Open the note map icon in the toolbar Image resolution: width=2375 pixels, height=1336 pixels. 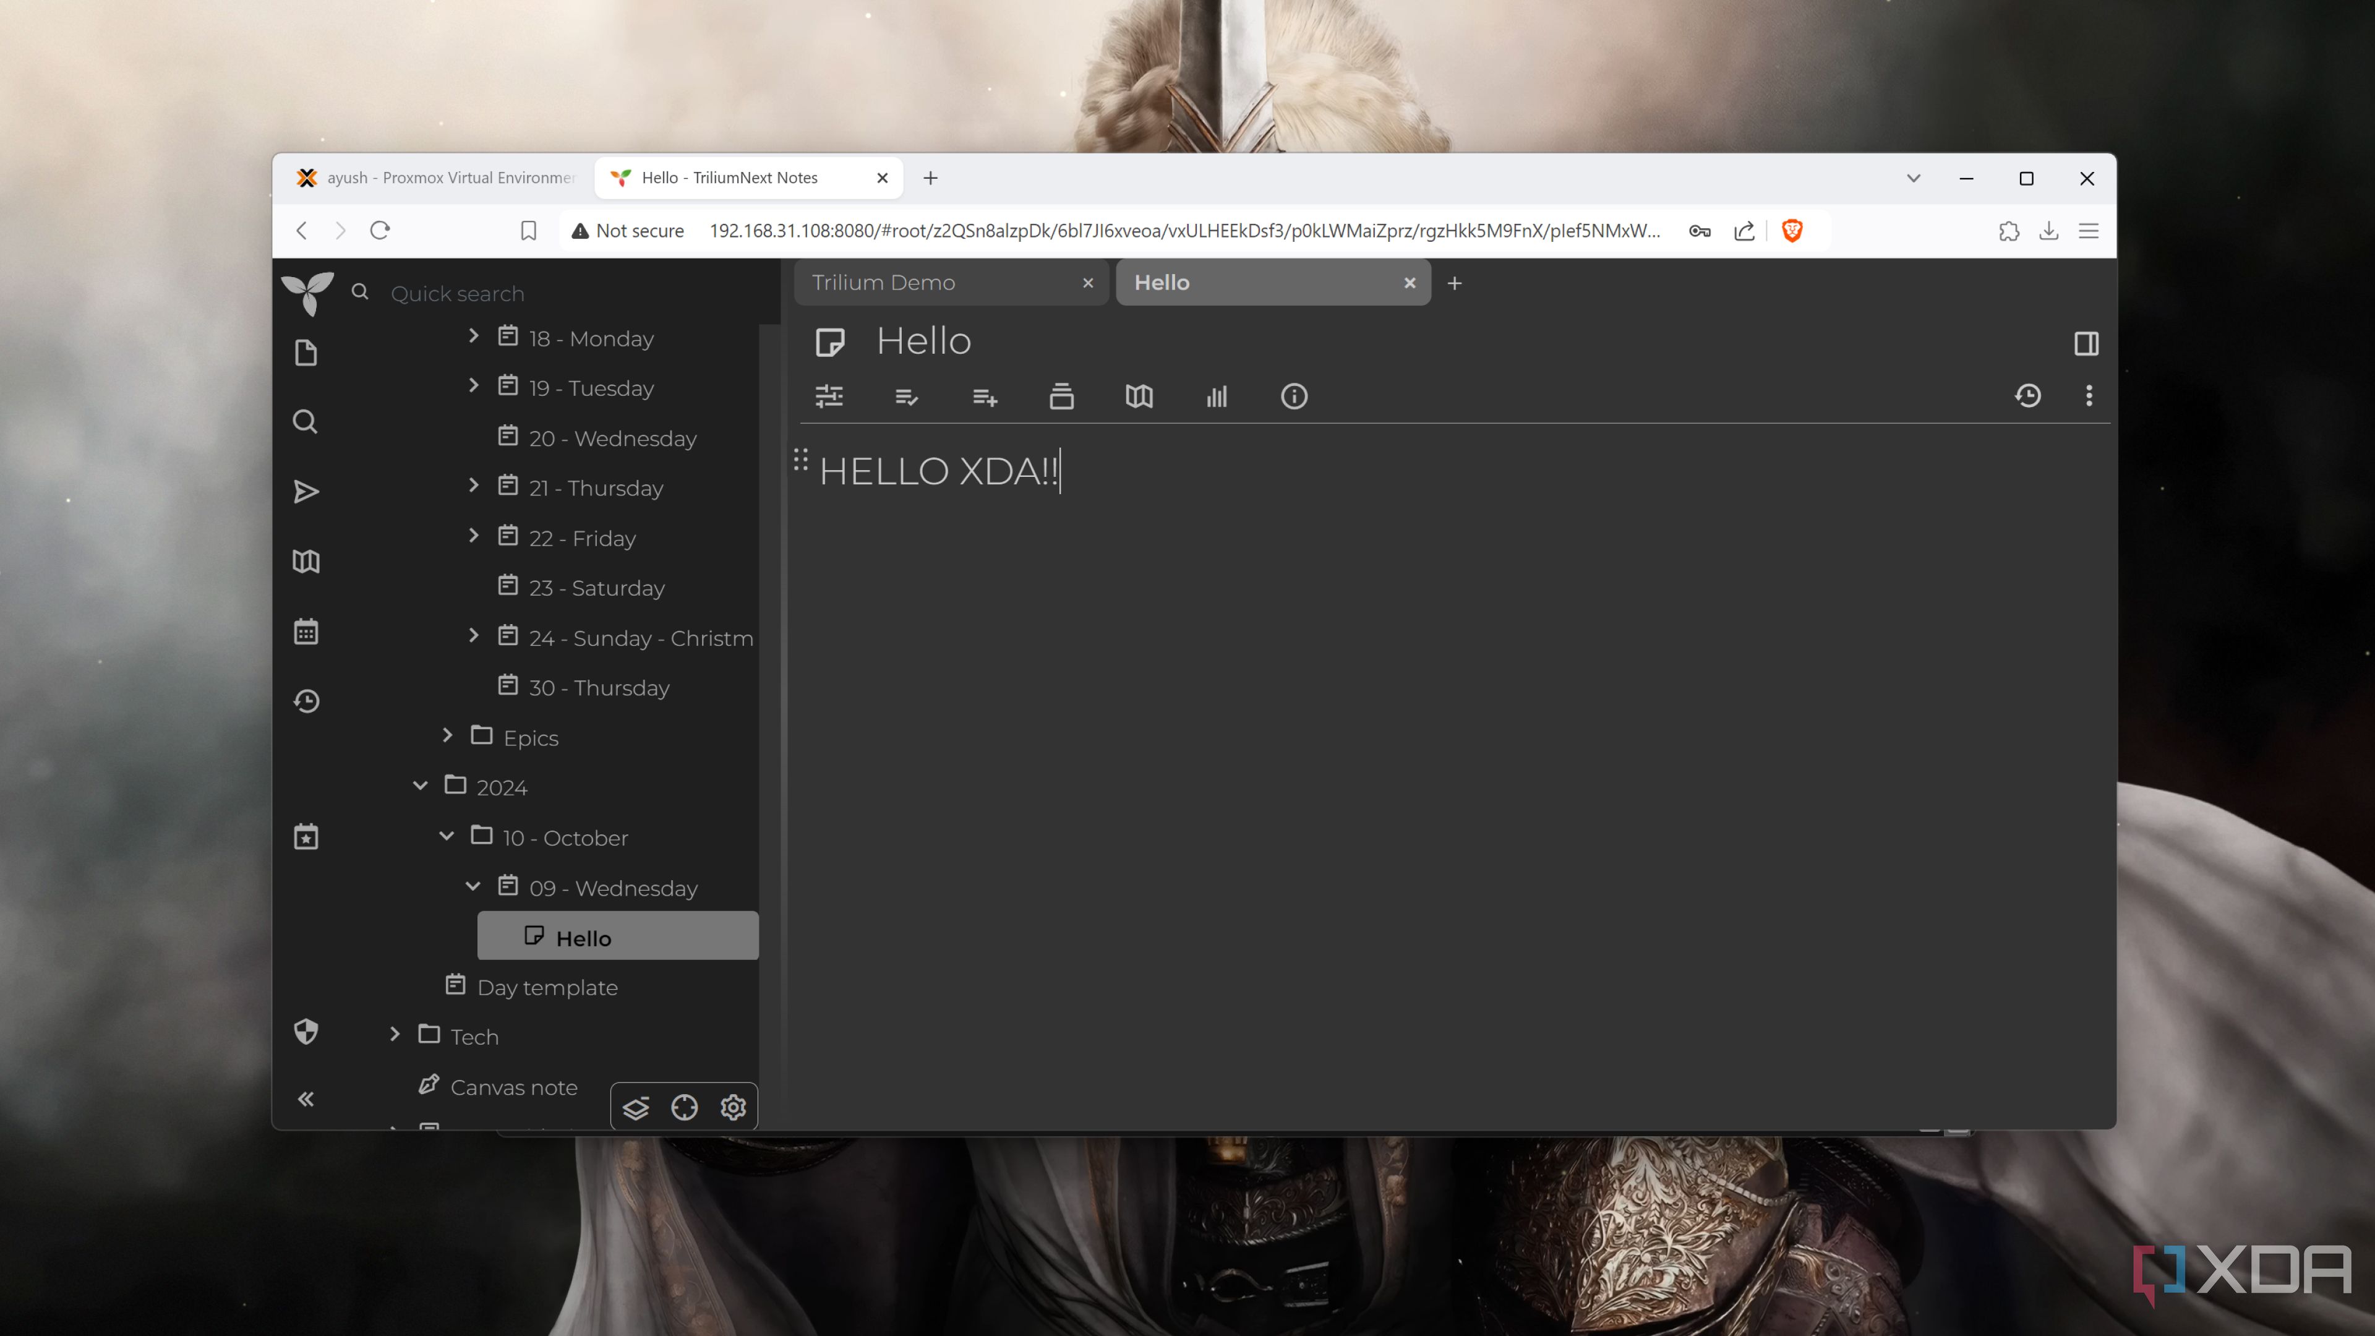pos(1139,396)
